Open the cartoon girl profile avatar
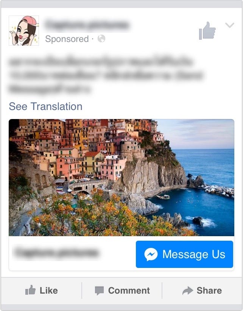Image resolution: width=243 pixels, height=311 pixels. 24,31
